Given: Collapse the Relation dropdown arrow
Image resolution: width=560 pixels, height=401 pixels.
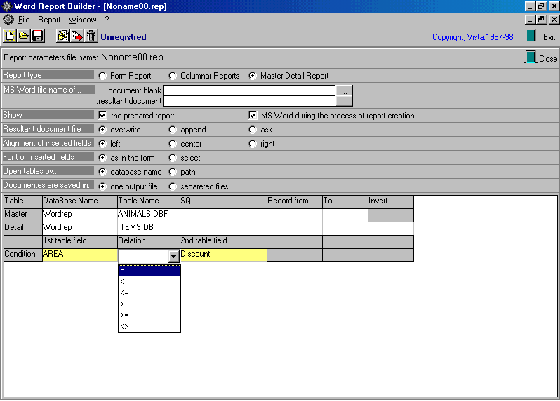Looking at the screenshot, I should coord(174,257).
